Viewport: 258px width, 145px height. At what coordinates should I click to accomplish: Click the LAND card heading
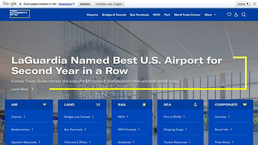pyautogui.click(x=69, y=104)
